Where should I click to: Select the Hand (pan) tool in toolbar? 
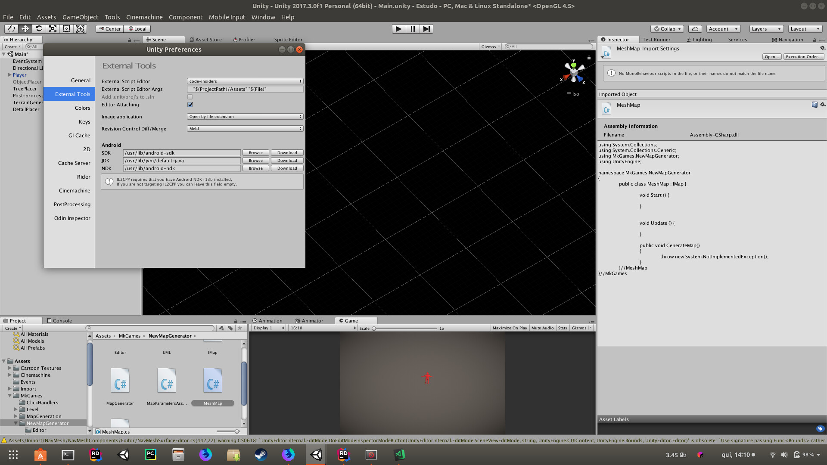coord(11,29)
